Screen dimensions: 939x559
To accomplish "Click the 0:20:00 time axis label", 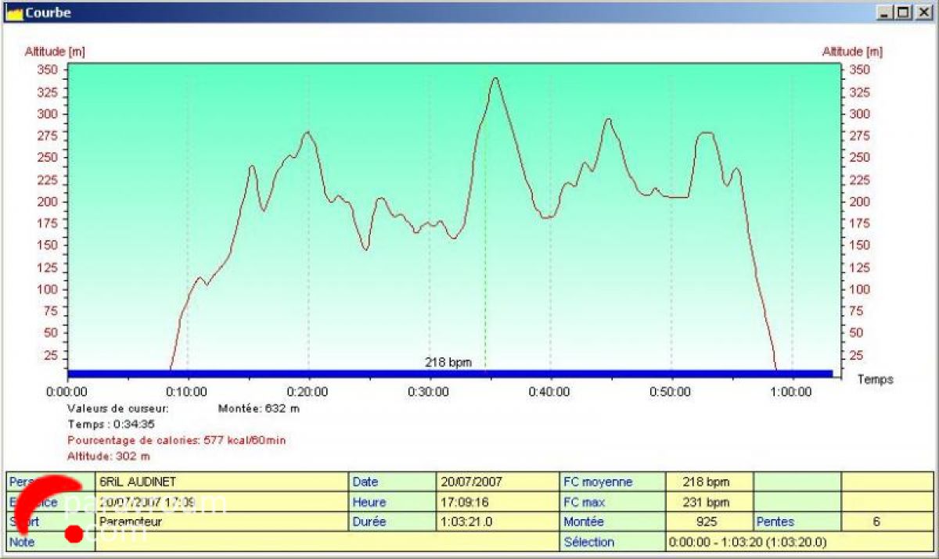I will [x=308, y=392].
